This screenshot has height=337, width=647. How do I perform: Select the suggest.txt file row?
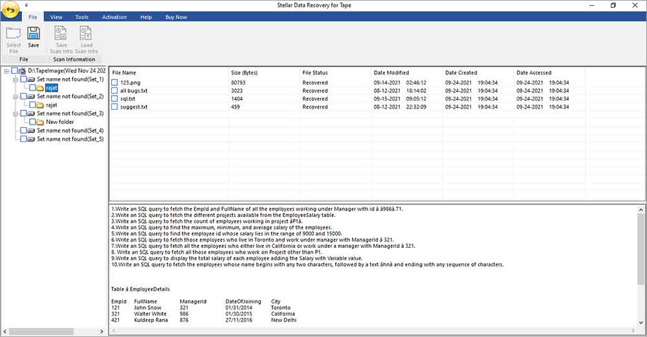click(134, 107)
